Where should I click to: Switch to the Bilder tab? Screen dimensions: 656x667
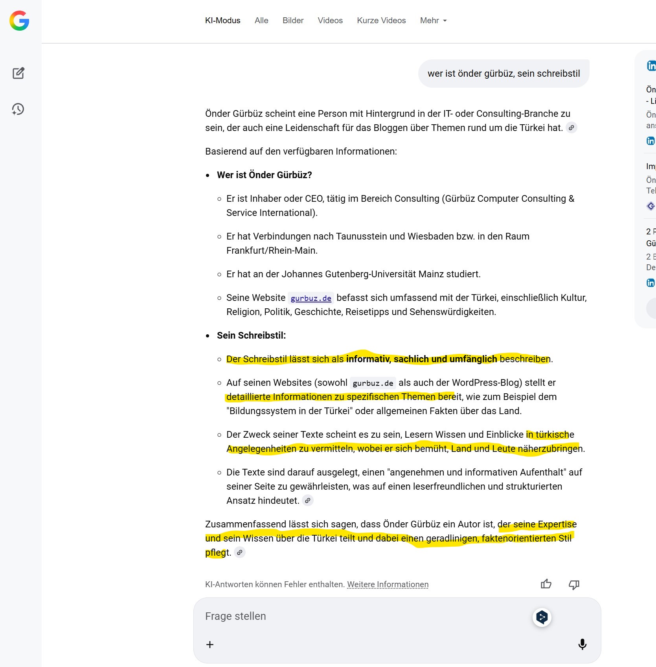click(293, 20)
